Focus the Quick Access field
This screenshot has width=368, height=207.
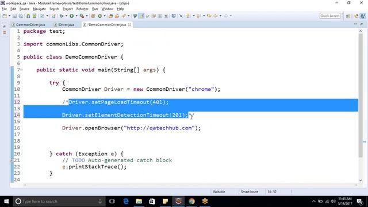coord(330,16)
